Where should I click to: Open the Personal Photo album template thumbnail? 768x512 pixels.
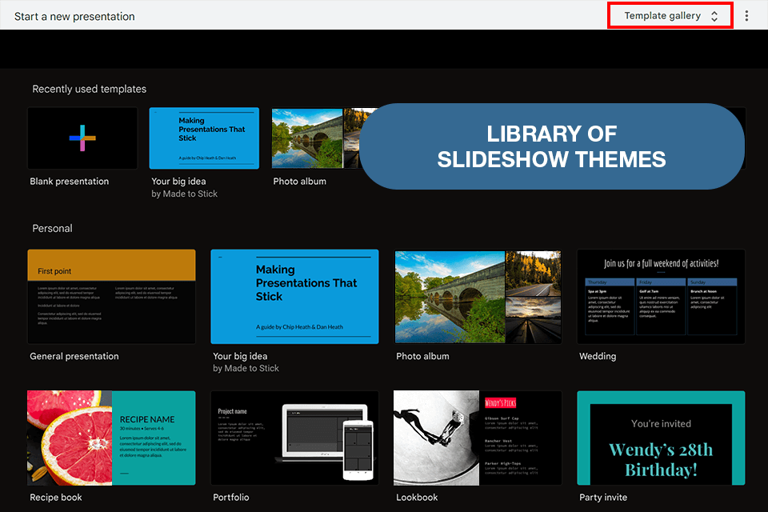(478, 297)
